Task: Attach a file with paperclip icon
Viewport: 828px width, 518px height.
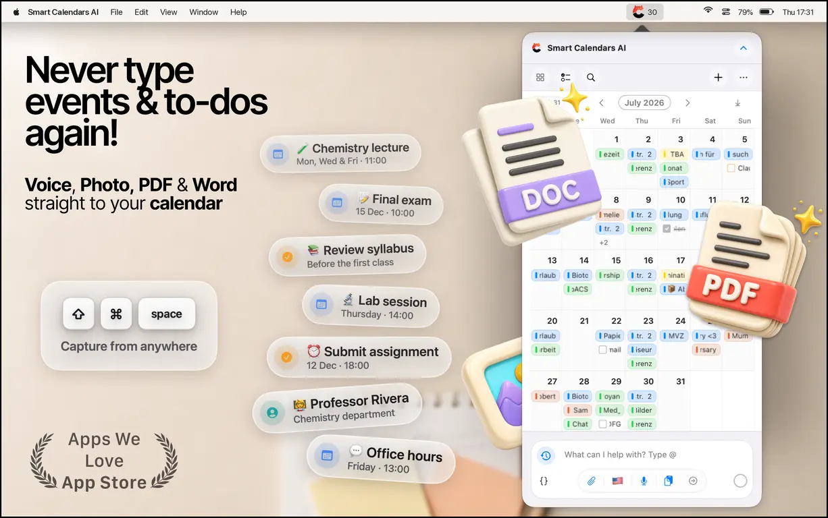Action: pos(591,481)
